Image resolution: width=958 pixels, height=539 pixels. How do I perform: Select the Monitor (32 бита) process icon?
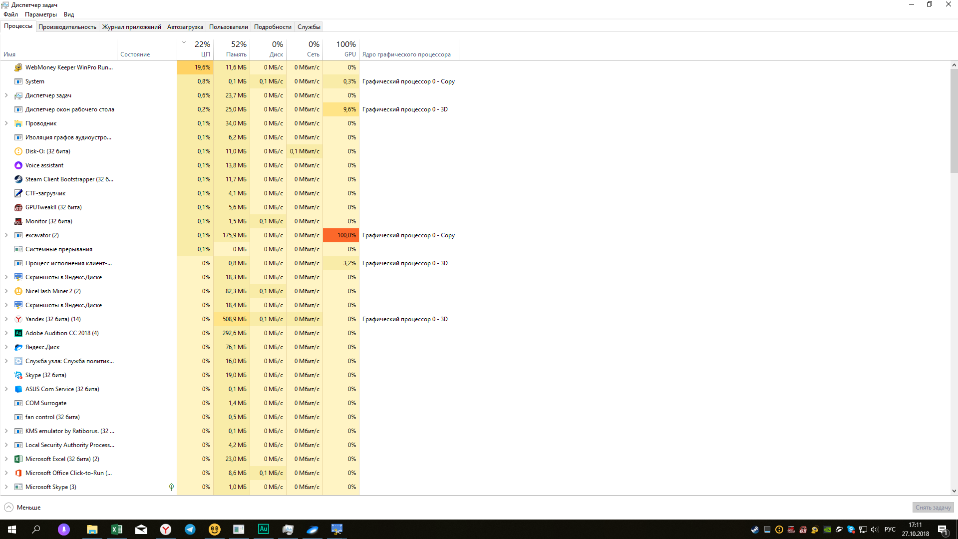(x=18, y=221)
